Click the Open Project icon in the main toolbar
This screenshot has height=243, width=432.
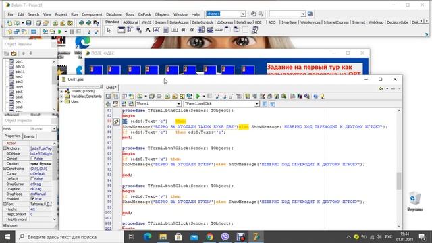[x=46, y=23]
